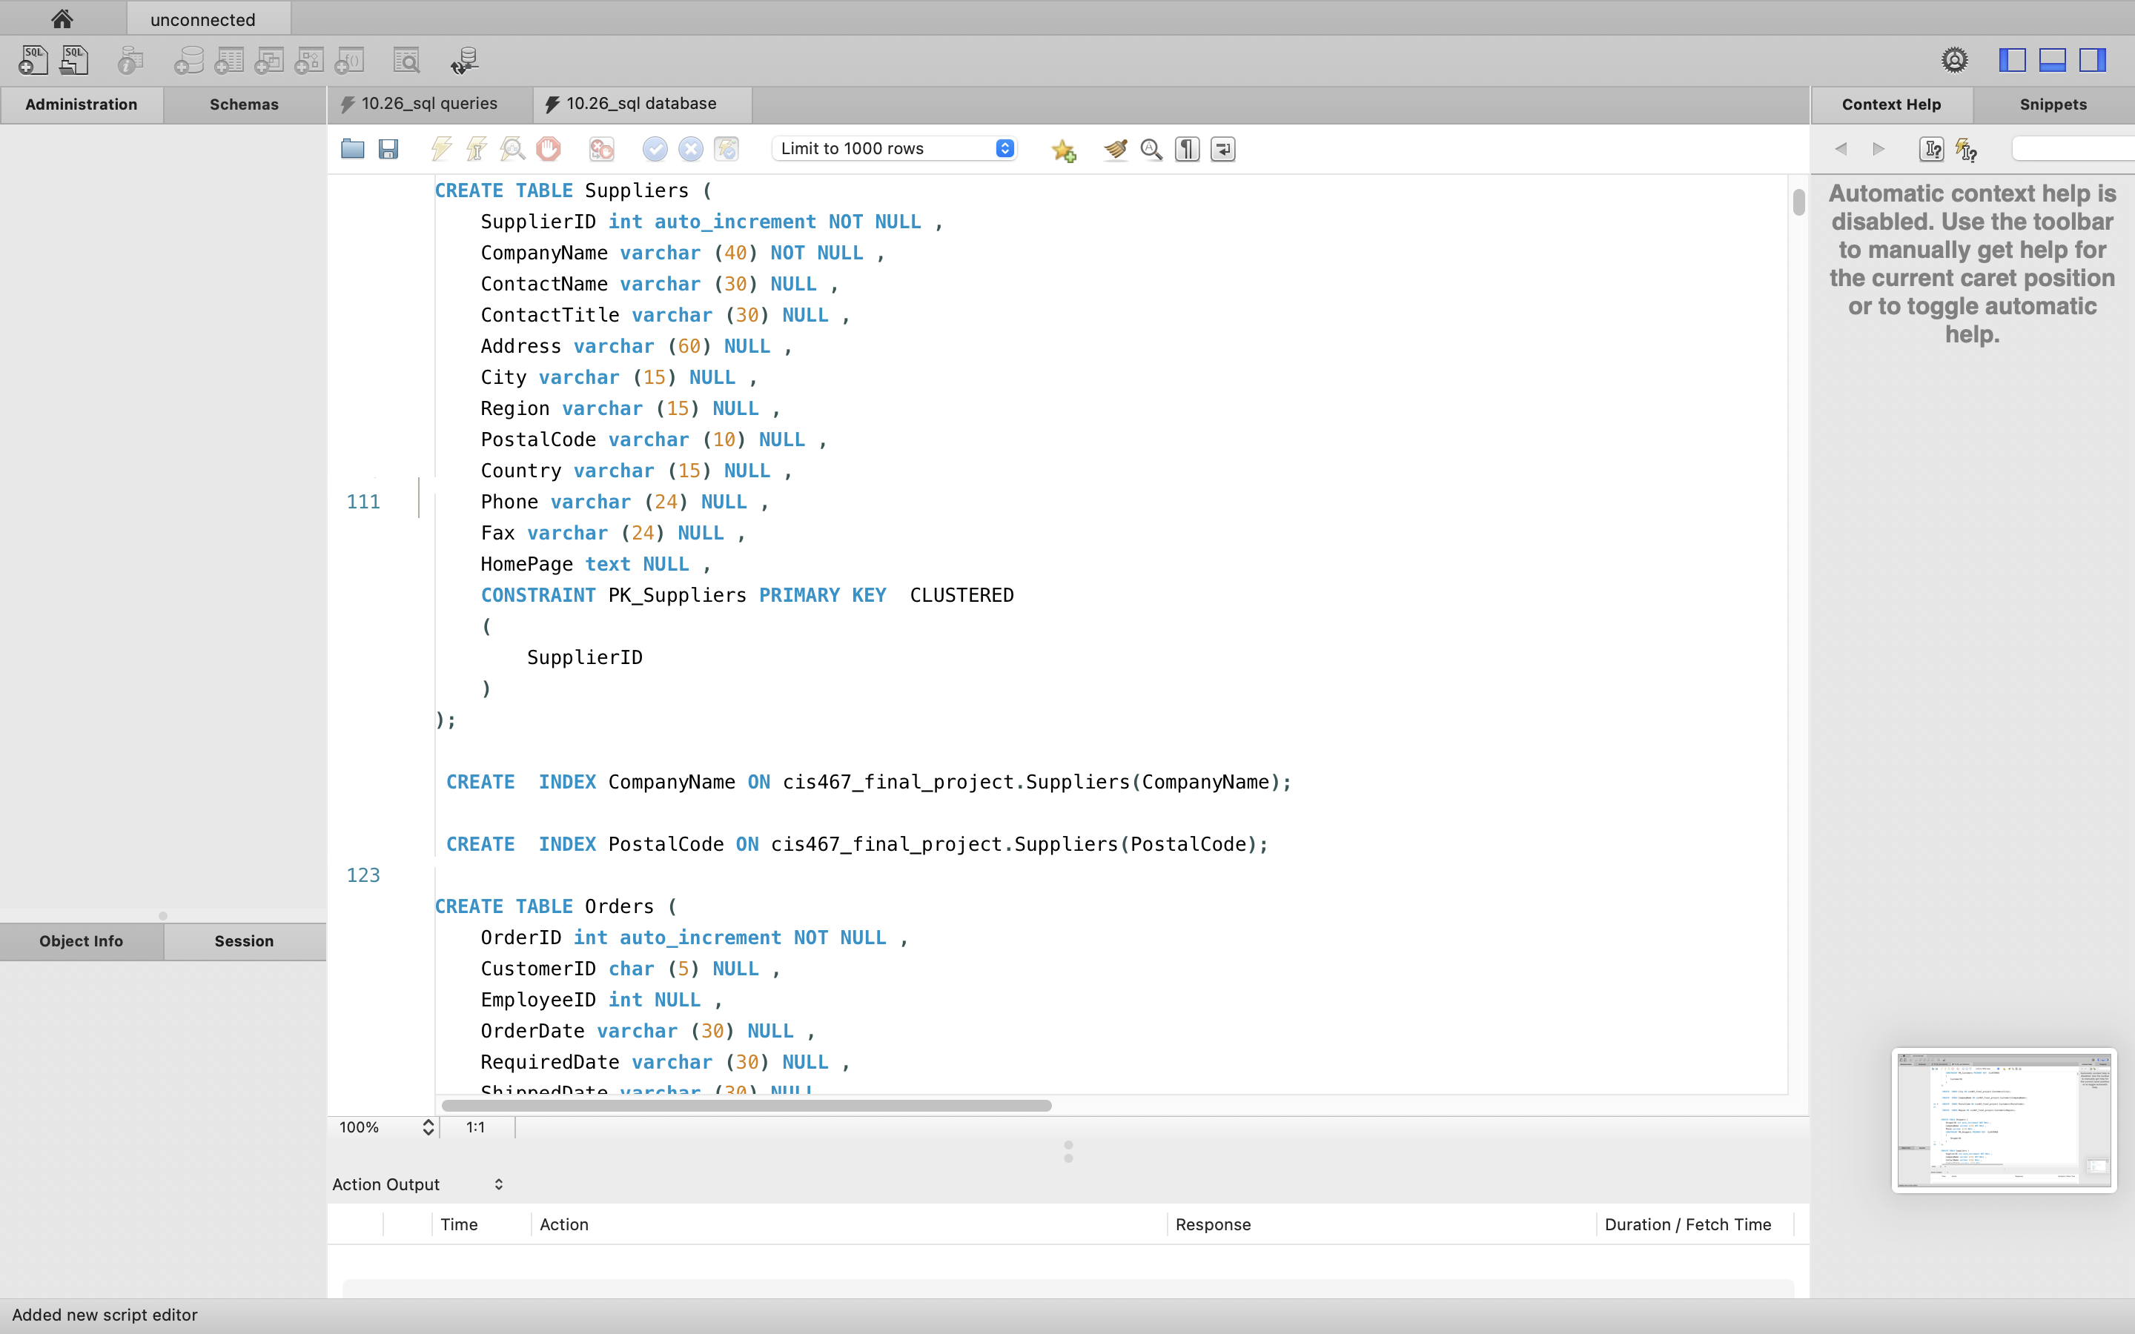The height and width of the screenshot is (1334, 2135).
Task: Toggle word wrapping in the editor
Action: point(1222,149)
